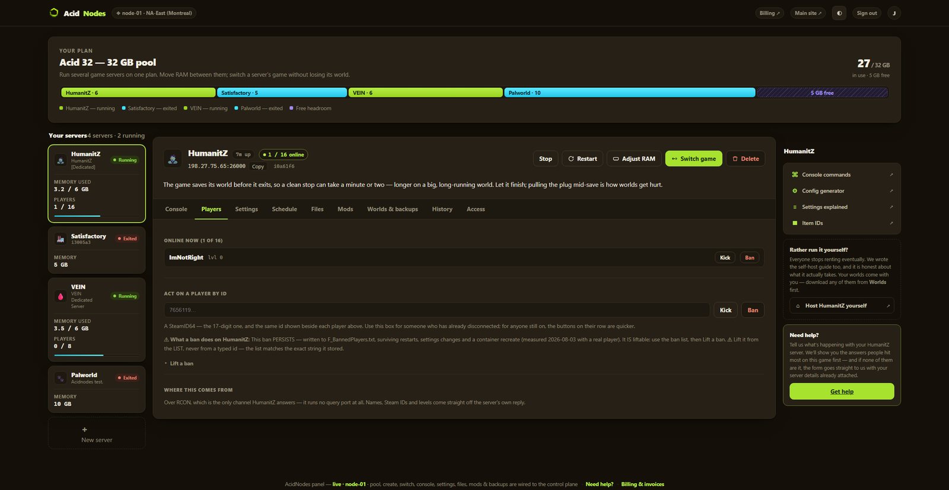Click the player name ImNotRight

click(186, 258)
